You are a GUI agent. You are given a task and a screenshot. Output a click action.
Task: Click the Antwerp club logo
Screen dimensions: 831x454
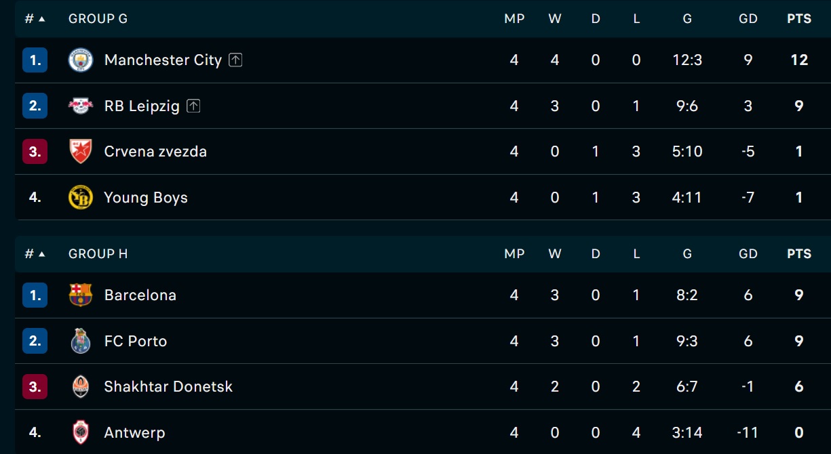point(81,432)
